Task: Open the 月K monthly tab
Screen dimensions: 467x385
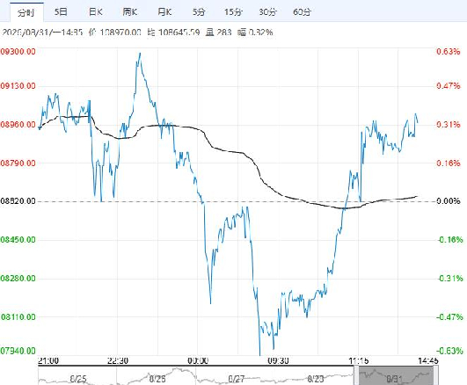Action: tap(164, 12)
